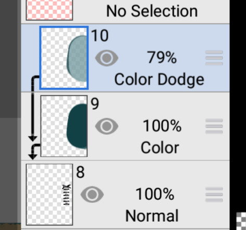The image size is (246, 230).
Task: Open Normal blend mode of layer 8
Action: click(x=152, y=216)
